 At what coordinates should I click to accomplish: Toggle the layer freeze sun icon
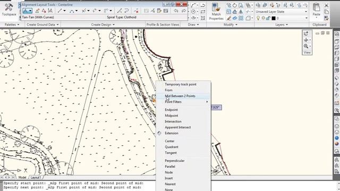click(263, 19)
